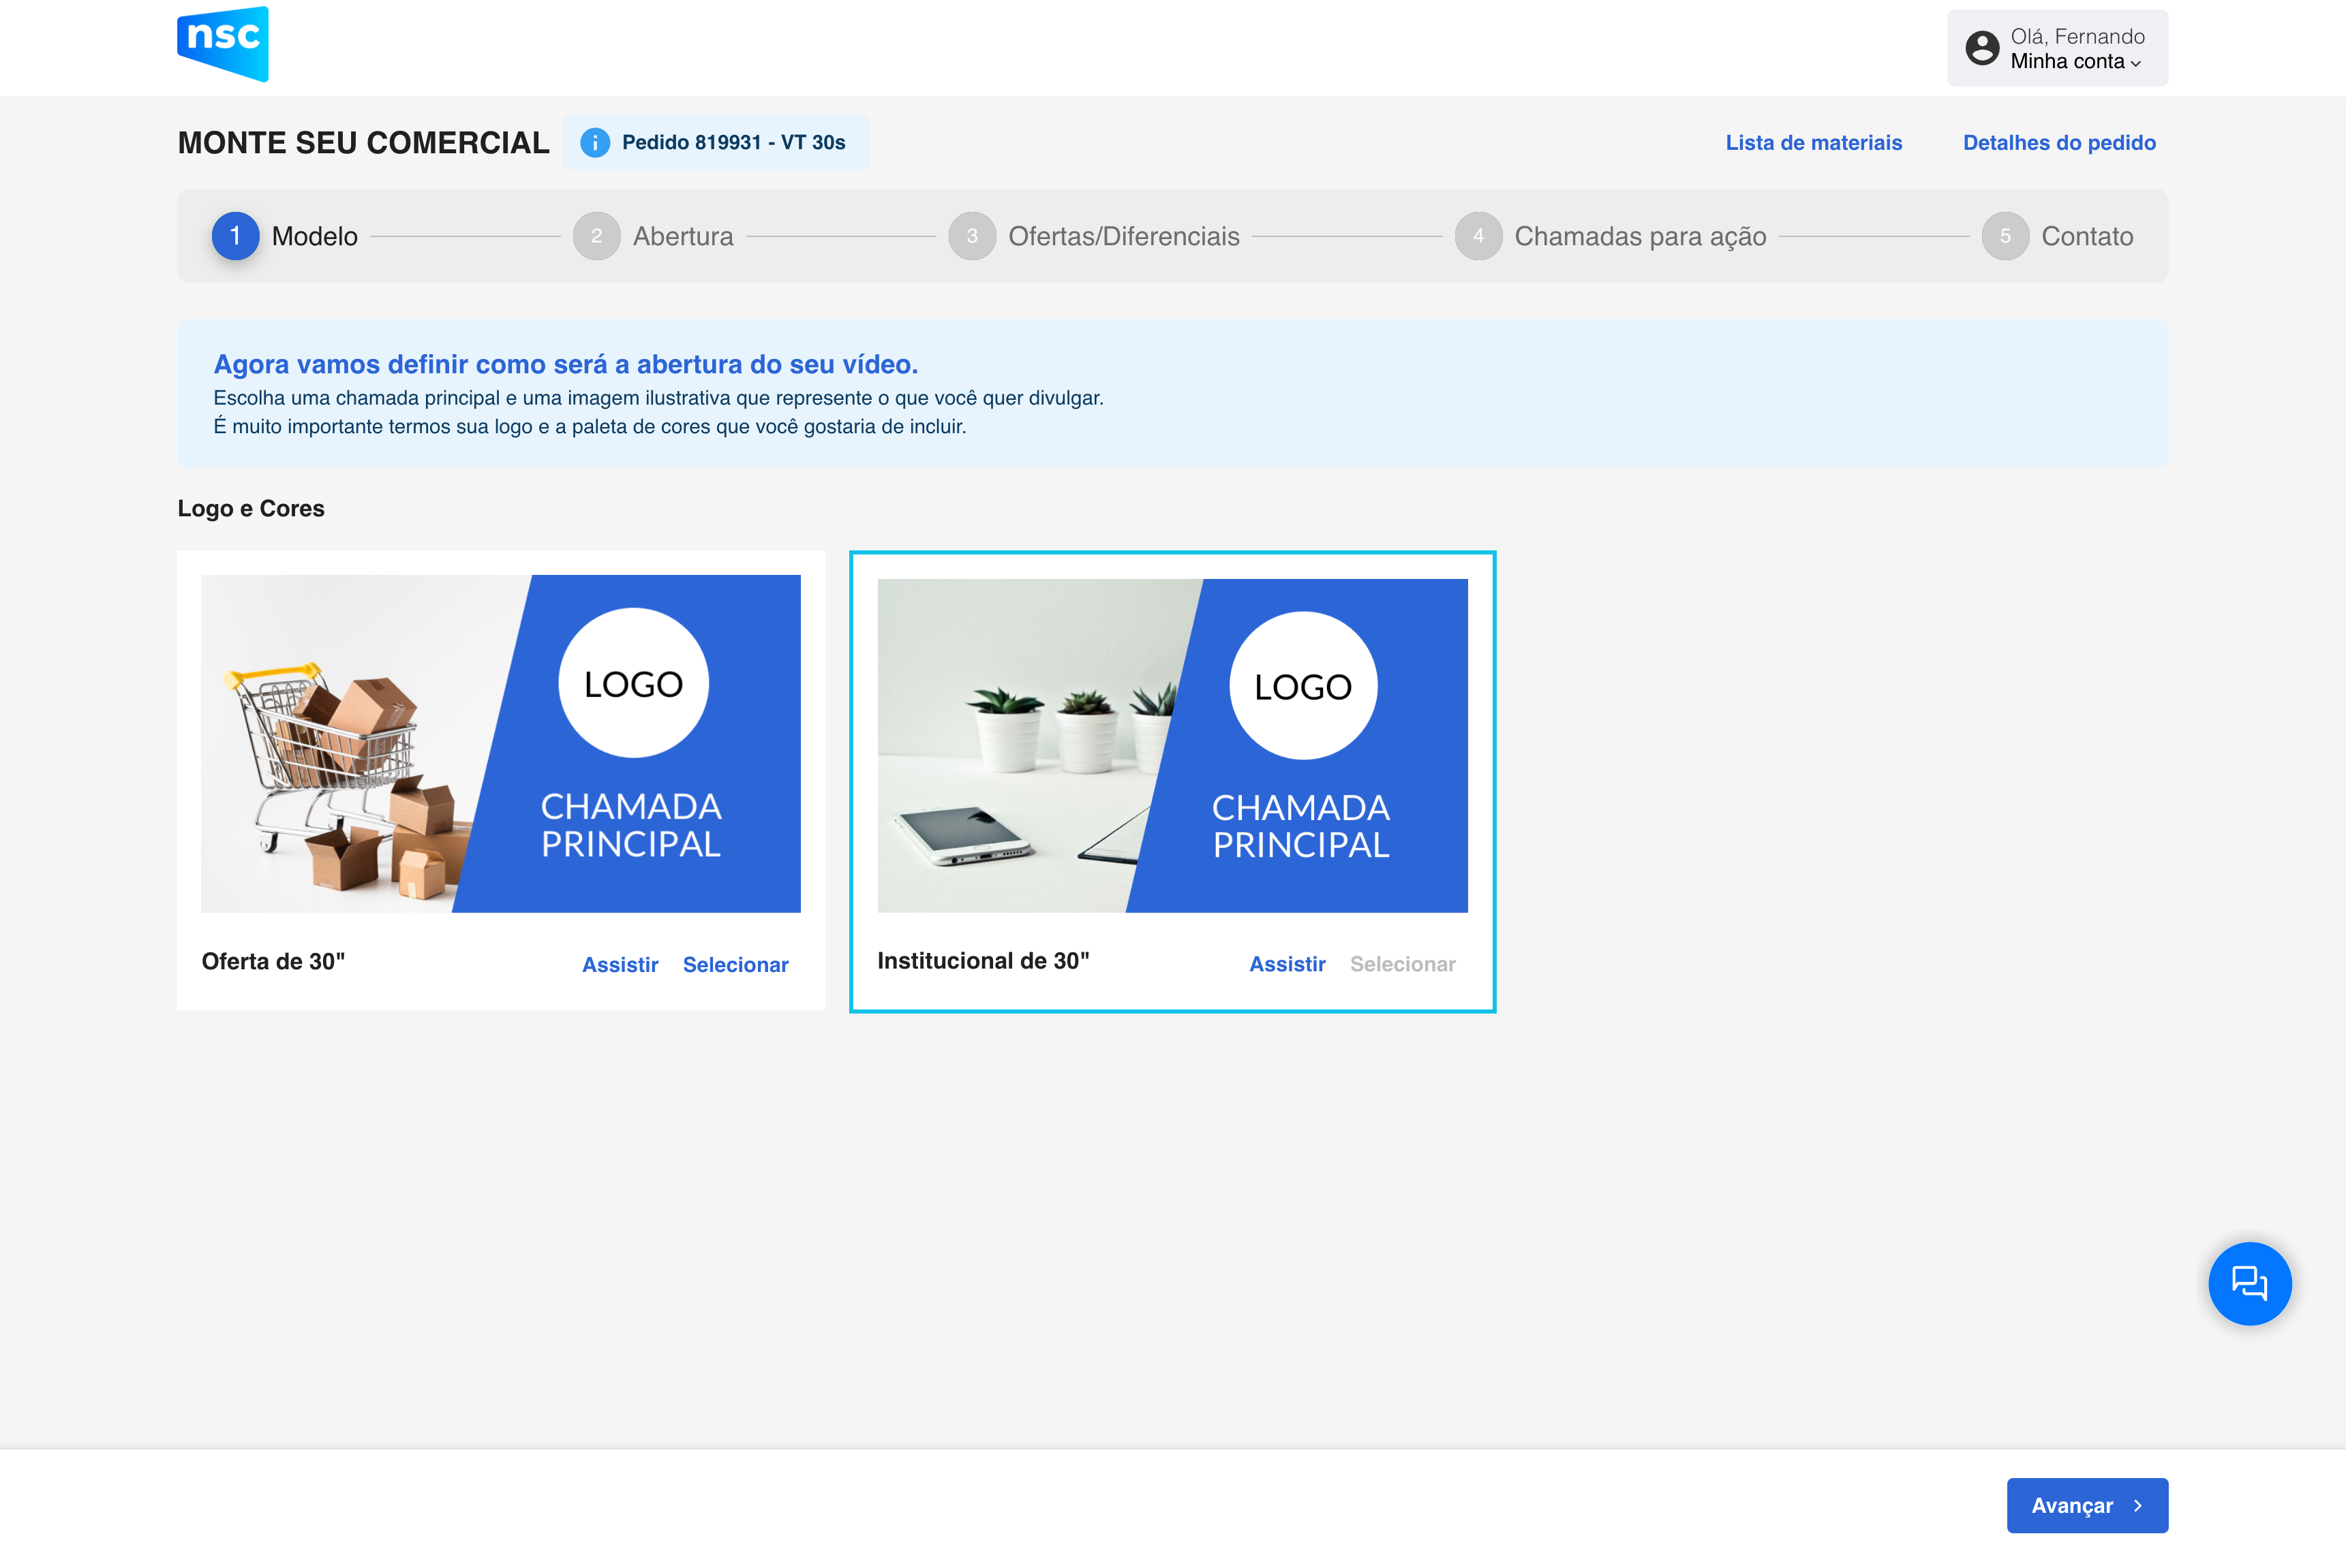The image size is (2346, 1568).
Task: Open Detalhes do pedido
Action: 2059,143
